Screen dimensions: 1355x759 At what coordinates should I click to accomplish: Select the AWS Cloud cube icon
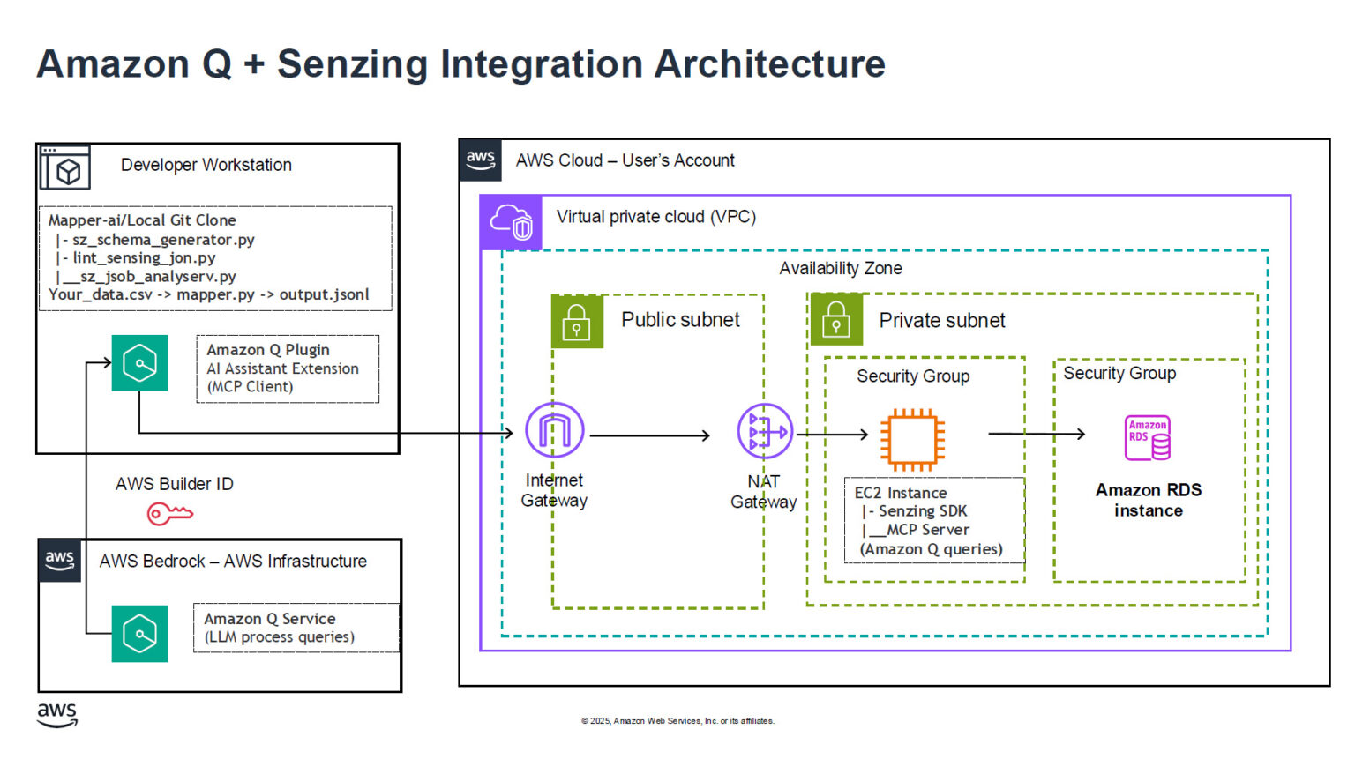point(481,158)
